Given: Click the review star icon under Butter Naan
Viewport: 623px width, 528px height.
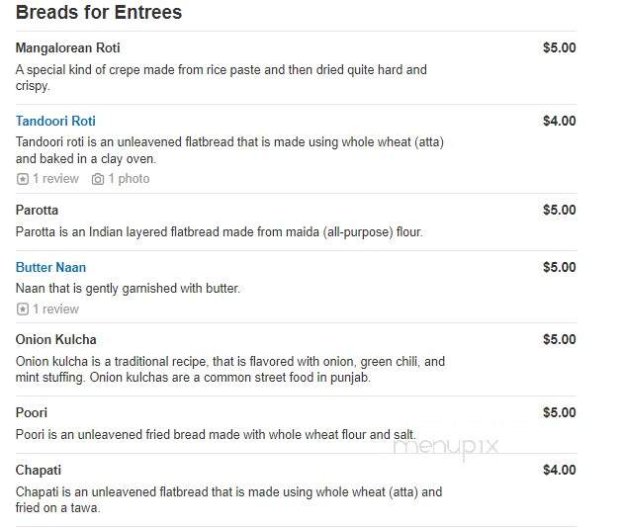Looking at the screenshot, I should click(x=23, y=309).
